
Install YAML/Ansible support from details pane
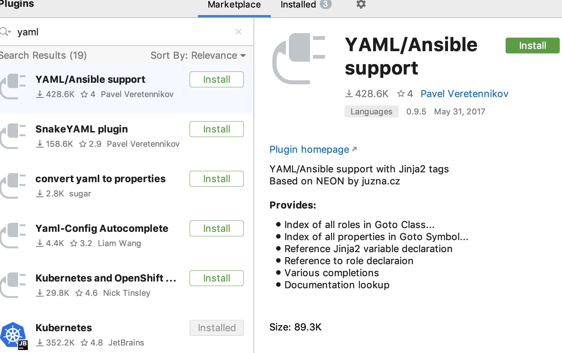(532, 45)
